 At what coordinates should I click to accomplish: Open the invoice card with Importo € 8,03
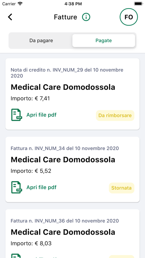click(72, 234)
